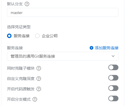Focus the master default branch input field
Viewport: 126px width, 106px height.
(x=63, y=12)
